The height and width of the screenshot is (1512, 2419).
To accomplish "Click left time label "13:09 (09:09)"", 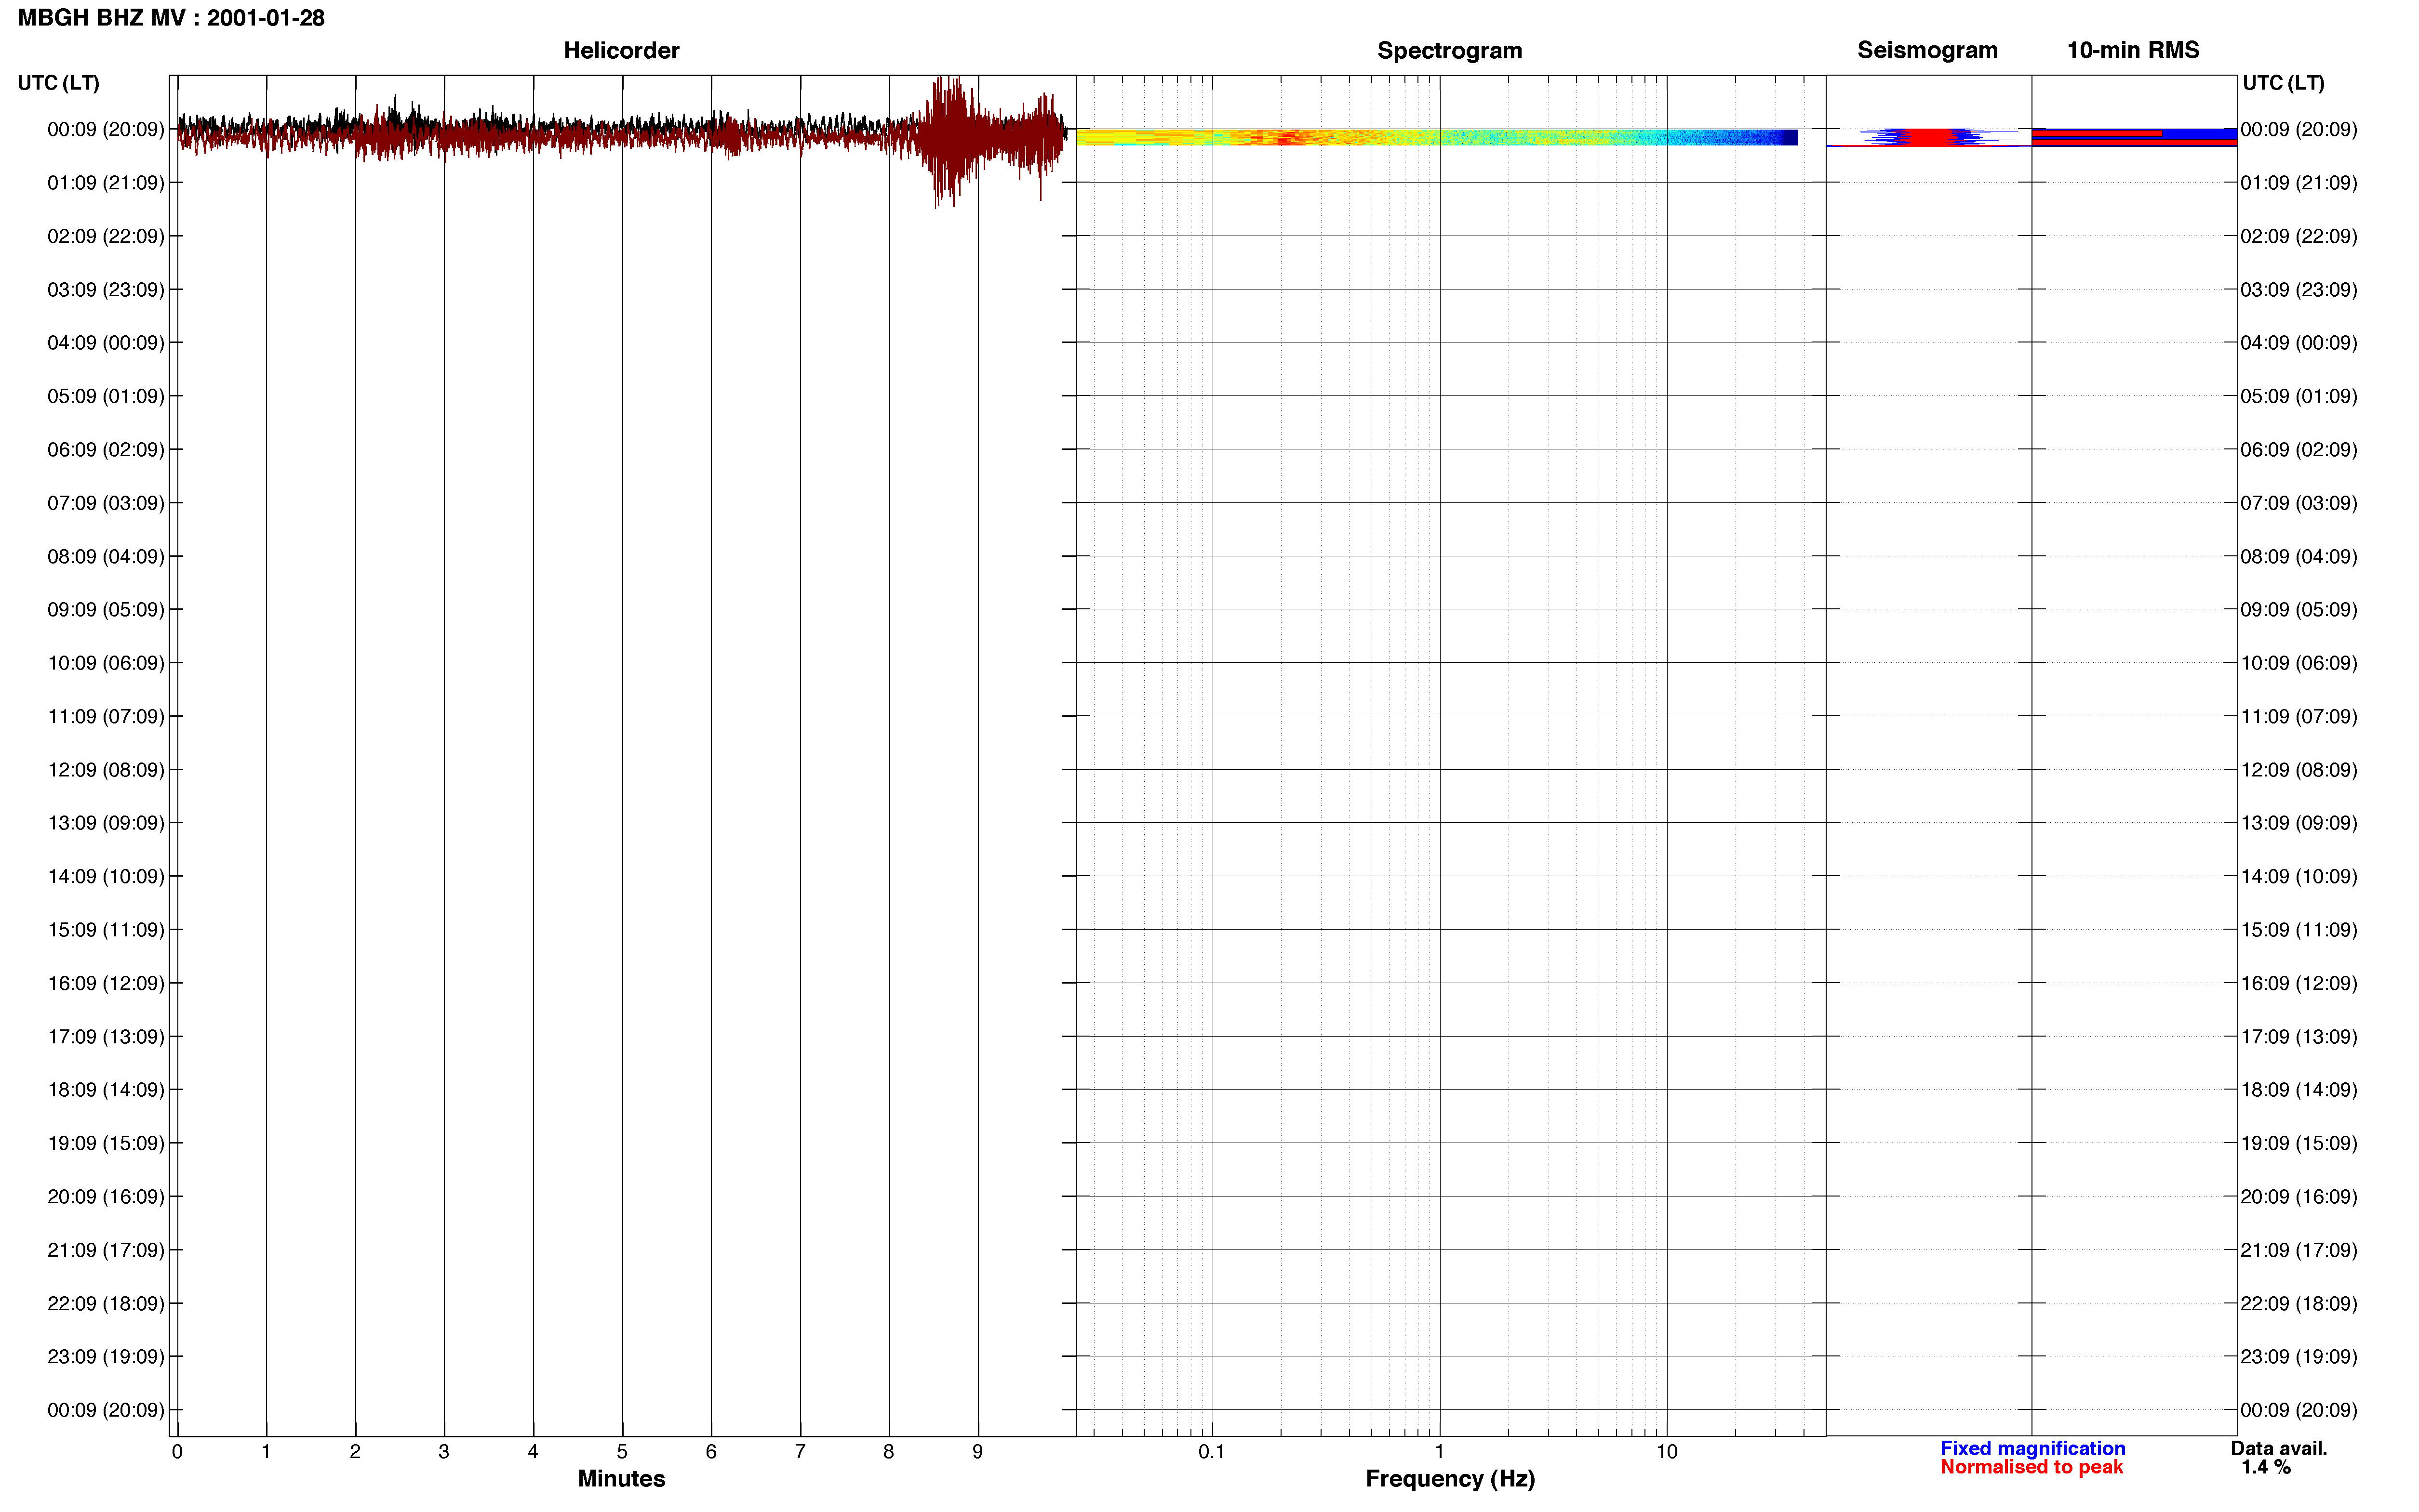I will click(105, 823).
